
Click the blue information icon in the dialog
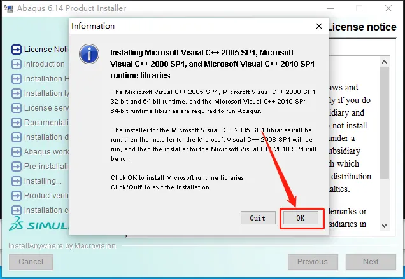point(89,54)
